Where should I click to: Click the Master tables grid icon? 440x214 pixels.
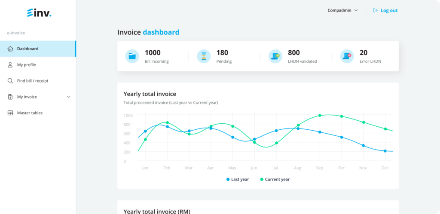(x=10, y=113)
